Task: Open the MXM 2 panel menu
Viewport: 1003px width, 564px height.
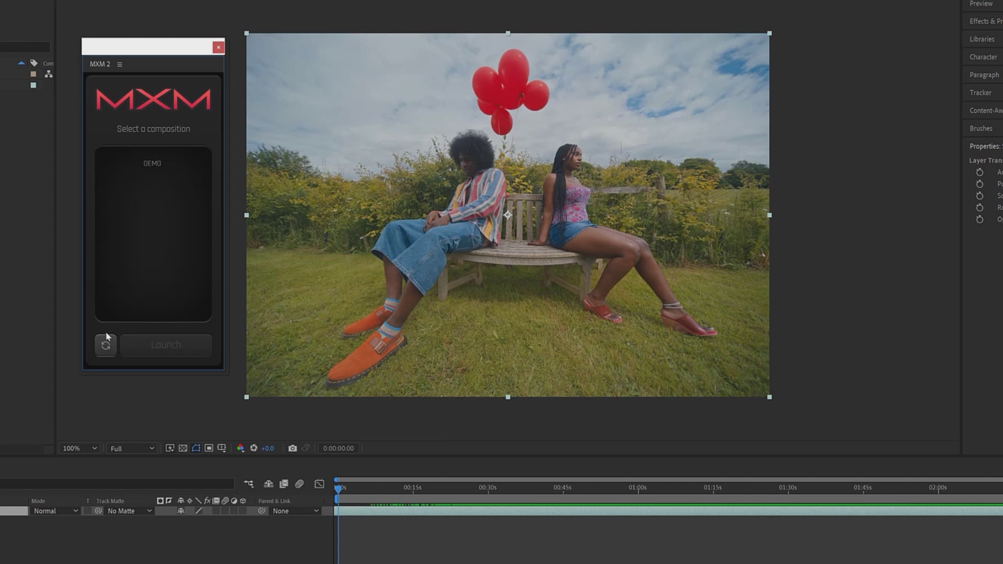Action: coord(120,64)
